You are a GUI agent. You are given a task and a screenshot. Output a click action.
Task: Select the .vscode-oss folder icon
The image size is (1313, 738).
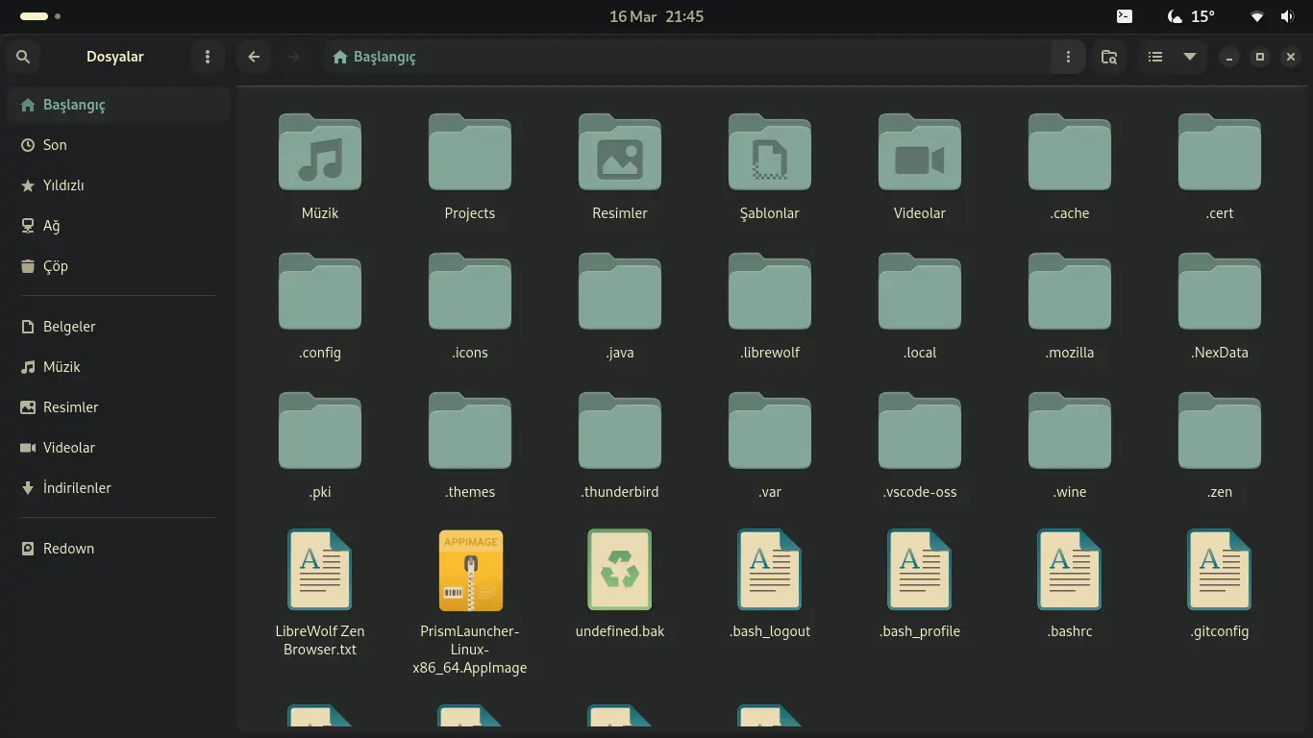[x=920, y=430]
